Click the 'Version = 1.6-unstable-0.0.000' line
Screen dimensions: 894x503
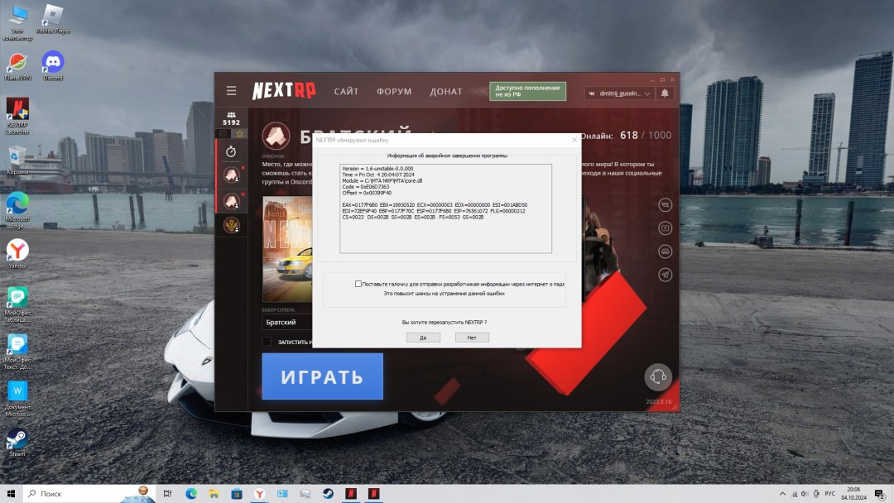pyautogui.click(x=377, y=169)
